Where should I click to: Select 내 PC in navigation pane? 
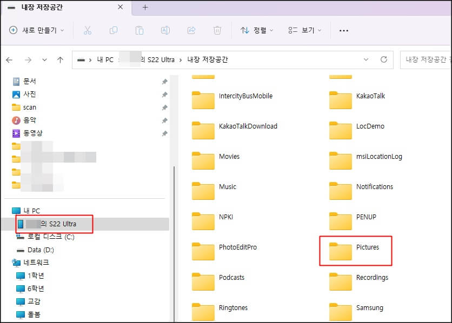coord(26,211)
